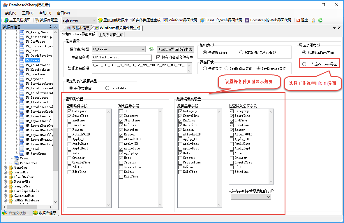This screenshot has width=344, height=223.
Task: Select WM_WareHouse table in tree
Action: point(36,154)
